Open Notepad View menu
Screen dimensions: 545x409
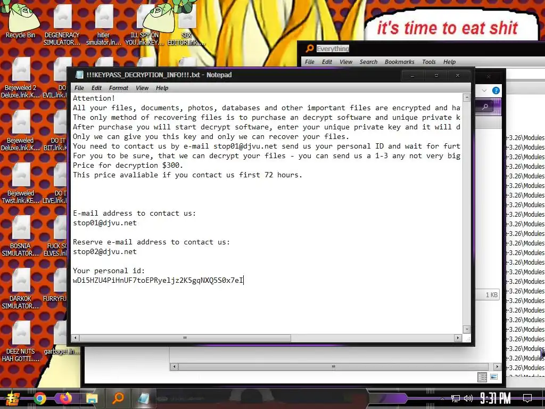(x=142, y=88)
